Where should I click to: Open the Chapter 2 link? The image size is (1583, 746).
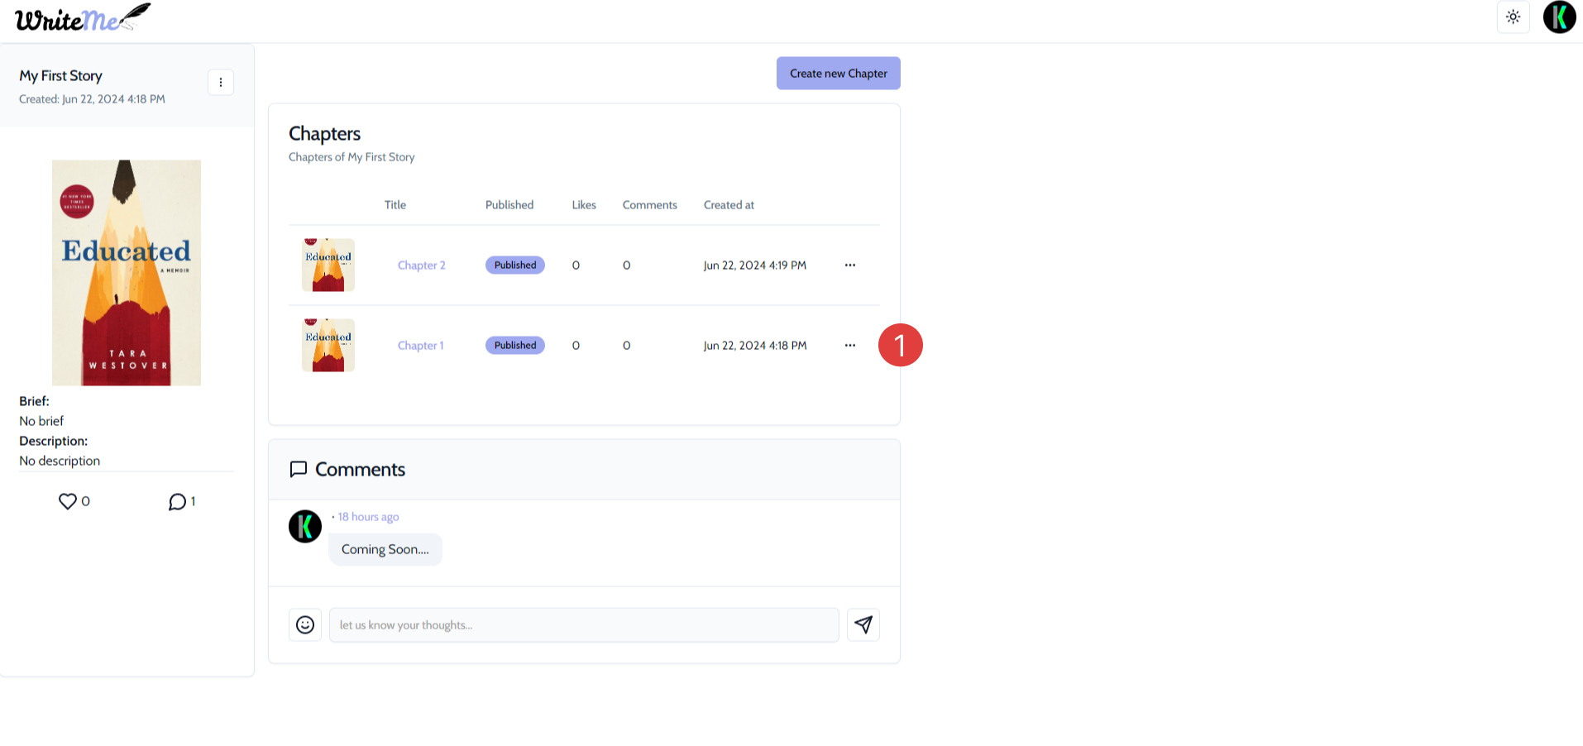point(421,265)
